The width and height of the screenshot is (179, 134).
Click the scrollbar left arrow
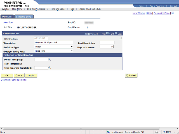[x=1, y=128]
